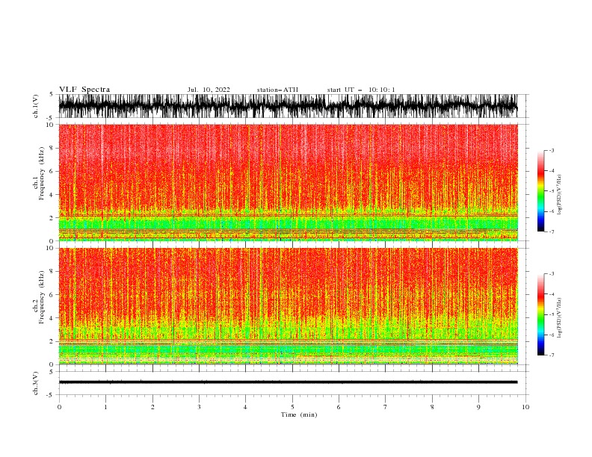Viewport: 592px width, 457px height.
Task: Click the 'start UT = 10:10:1' text
Action: pos(361,90)
